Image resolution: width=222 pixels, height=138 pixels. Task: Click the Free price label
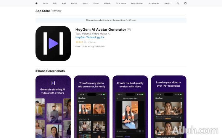click(78, 46)
